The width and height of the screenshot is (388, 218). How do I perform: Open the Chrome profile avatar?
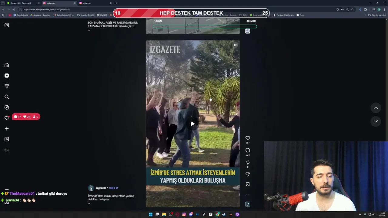(x=379, y=9)
